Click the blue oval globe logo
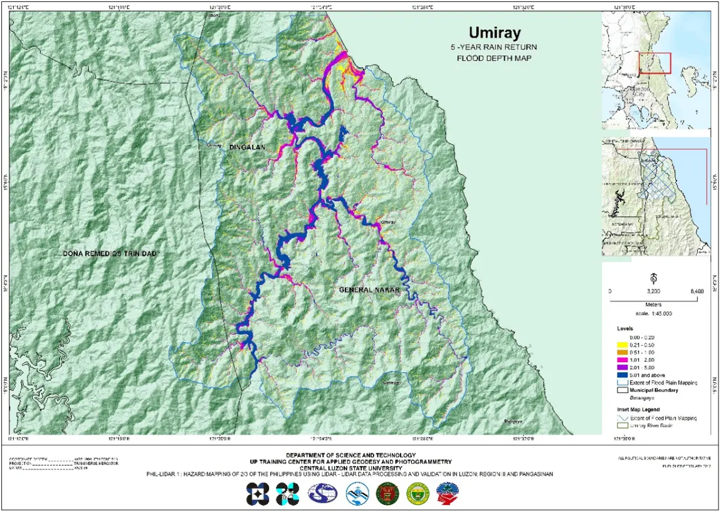Image resolution: width=721 pixels, height=512 pixels. tap(321, 495)
